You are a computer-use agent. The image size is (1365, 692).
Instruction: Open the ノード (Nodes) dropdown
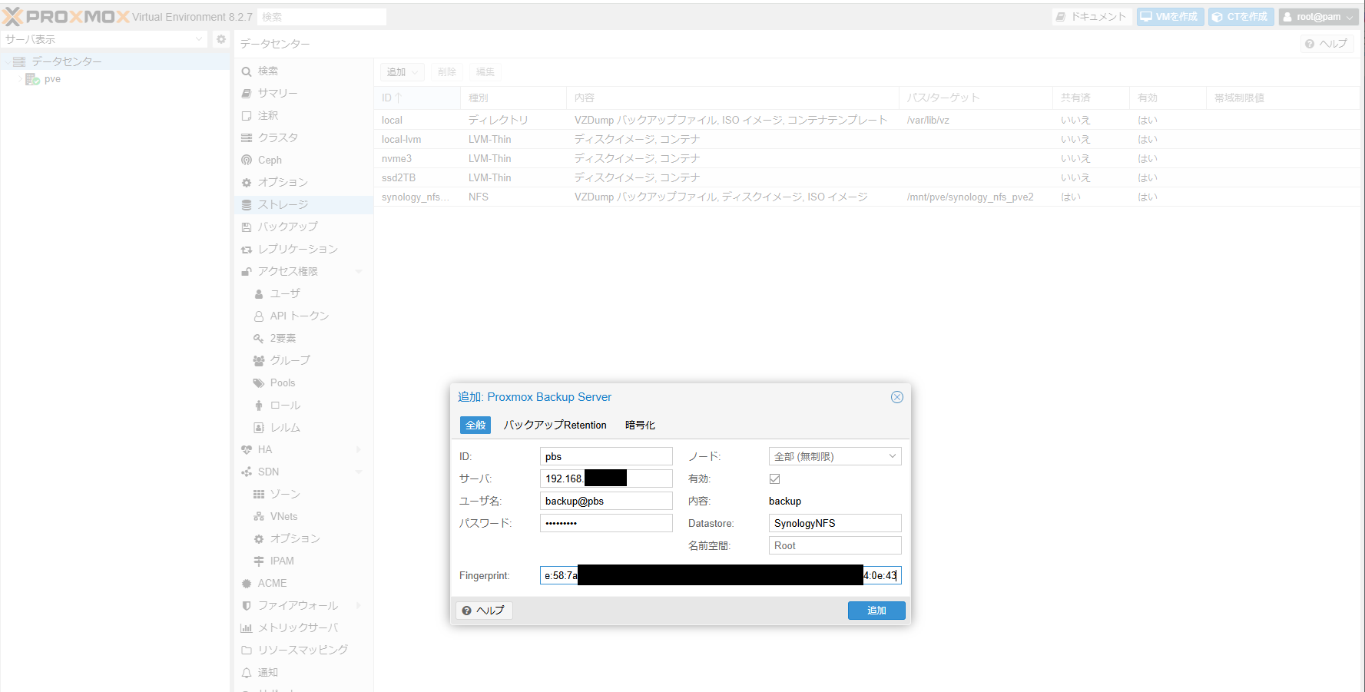[x=892, y=456]
